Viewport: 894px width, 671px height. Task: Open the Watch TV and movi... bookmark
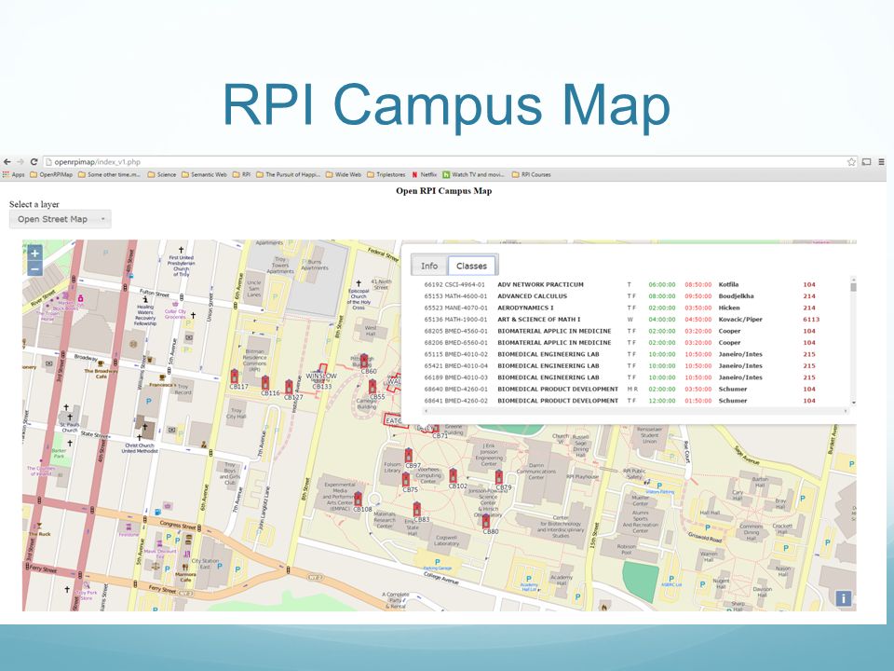[x=473, y=174]
